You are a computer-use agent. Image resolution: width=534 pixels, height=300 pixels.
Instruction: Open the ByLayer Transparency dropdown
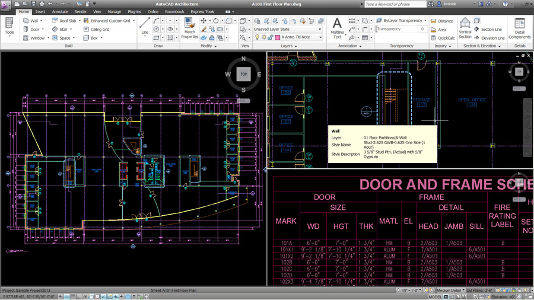pyautogui.click(x=425, y=21)
